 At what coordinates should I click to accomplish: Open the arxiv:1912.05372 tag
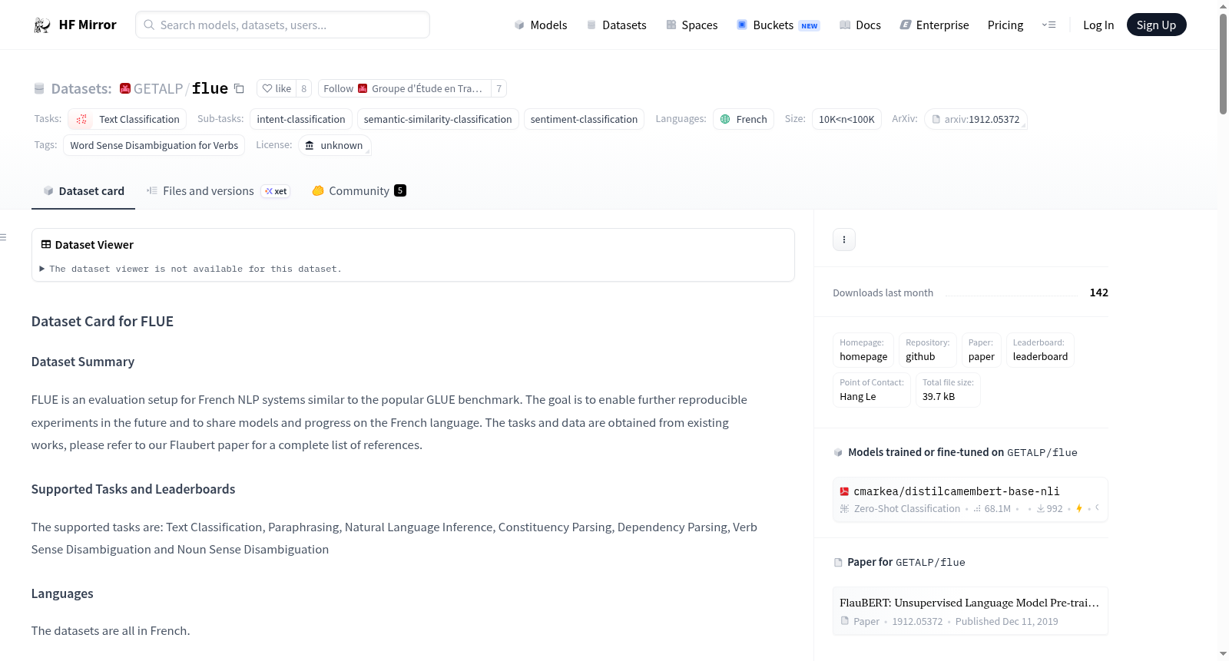[x=976, y=119]
